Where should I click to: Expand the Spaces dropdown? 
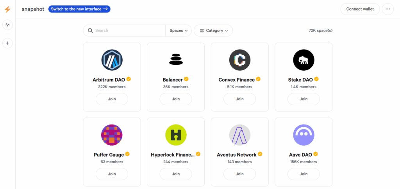pos(179,30)
